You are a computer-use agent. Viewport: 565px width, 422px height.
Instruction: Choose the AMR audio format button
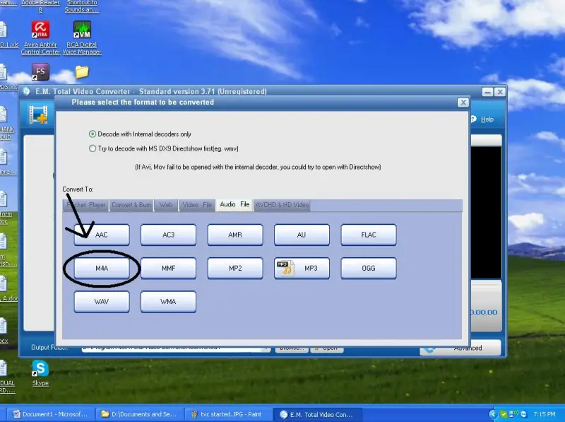pos(235,235)
